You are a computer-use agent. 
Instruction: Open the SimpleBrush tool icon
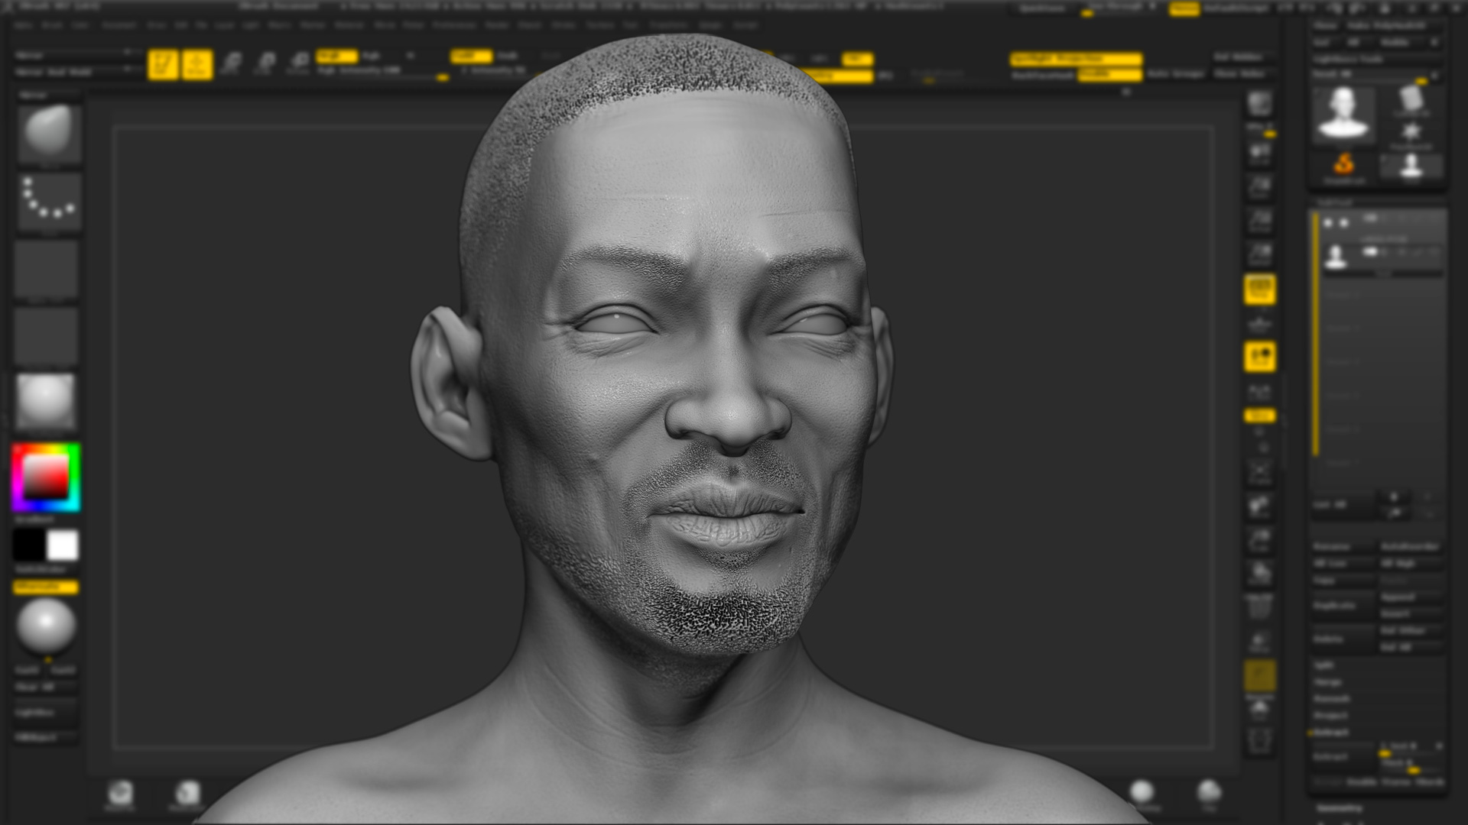tap(1343, 166)
